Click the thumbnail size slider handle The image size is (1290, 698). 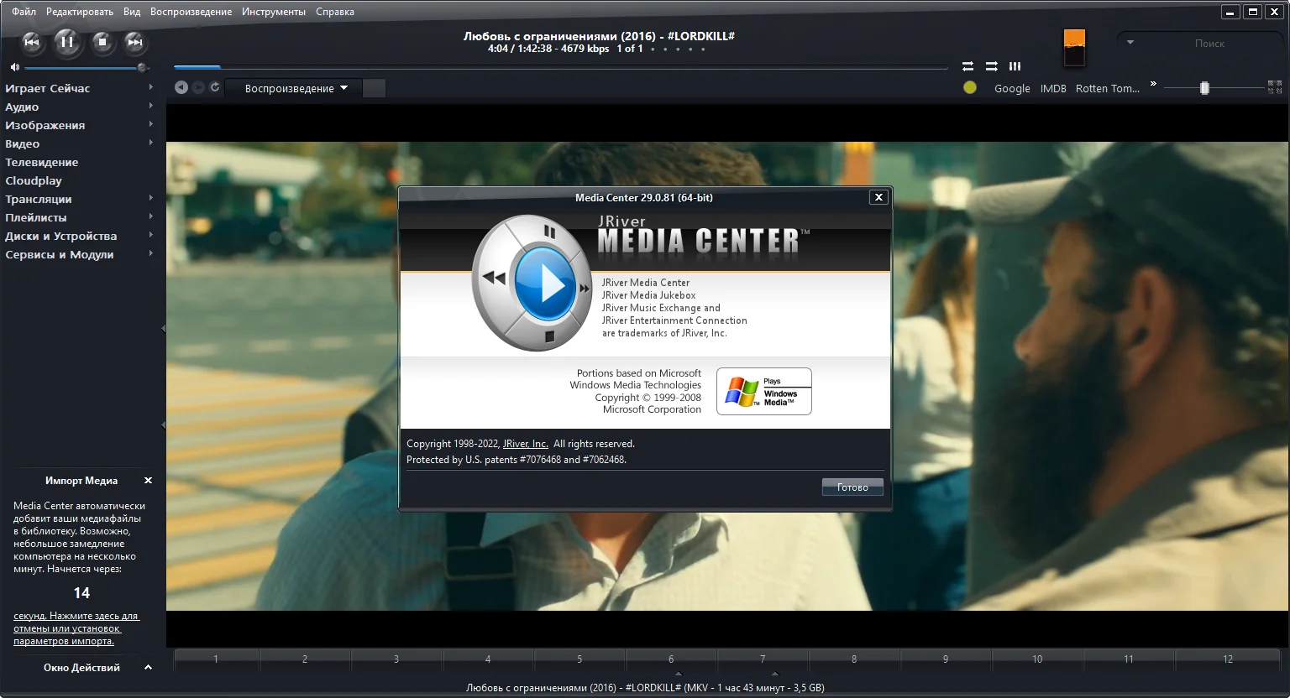pyautogui.click(x=1204, y=87)
